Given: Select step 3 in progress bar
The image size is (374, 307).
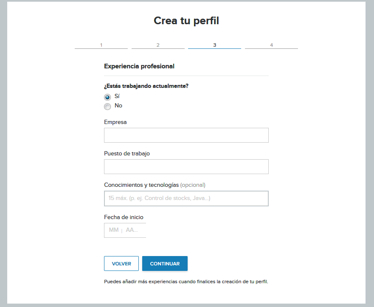Looking at the screenshot, I should (x=214, y=45).
